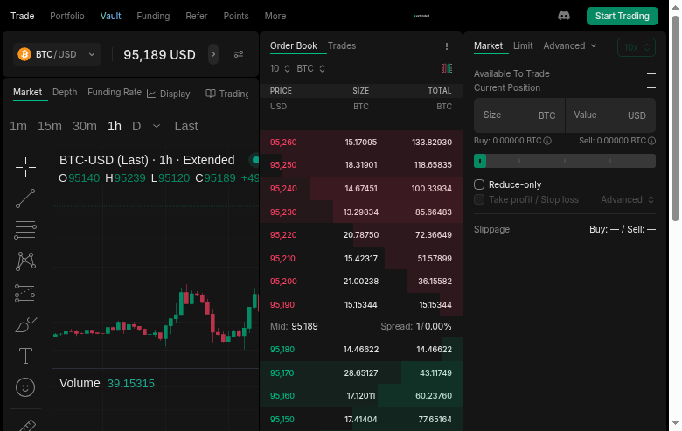Open the emoji sticker tool
682x431 pixels.
point(25,386)
